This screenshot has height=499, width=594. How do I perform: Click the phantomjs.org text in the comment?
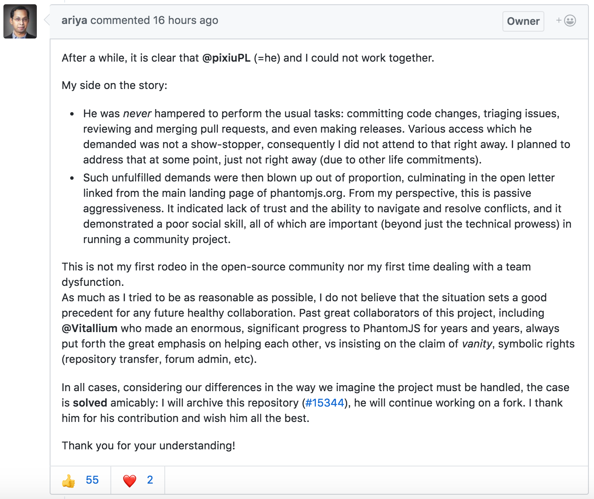point(306,193)
